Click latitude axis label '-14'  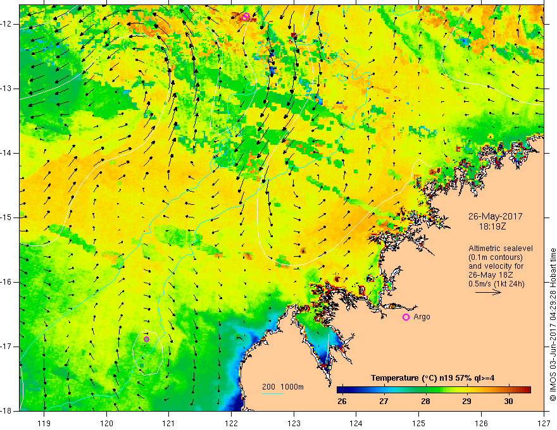point(7,153)
